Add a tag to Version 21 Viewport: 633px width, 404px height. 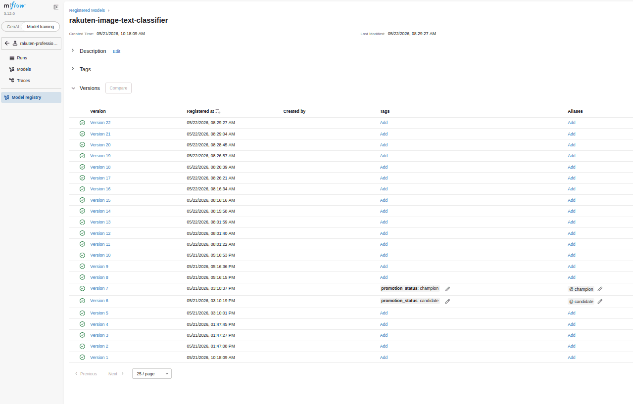click(x=384, y=134)
